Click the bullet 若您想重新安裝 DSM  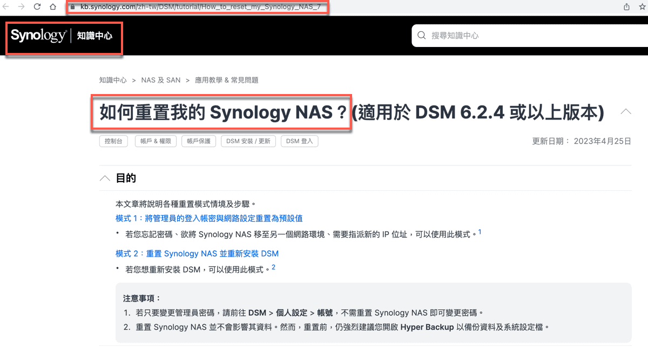tap(197, 269)
